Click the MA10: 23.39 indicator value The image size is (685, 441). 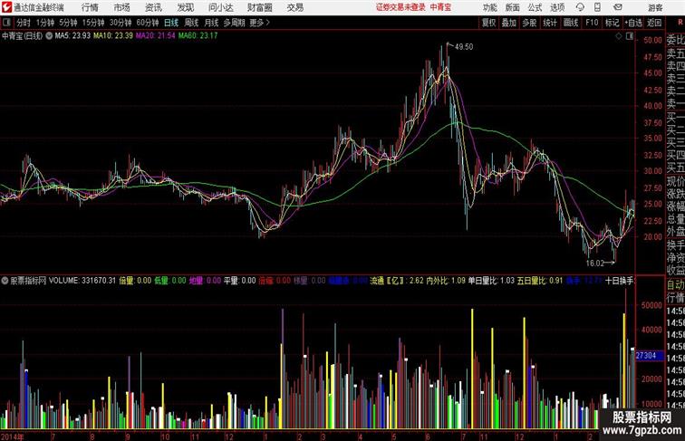[x=112, y=36]
